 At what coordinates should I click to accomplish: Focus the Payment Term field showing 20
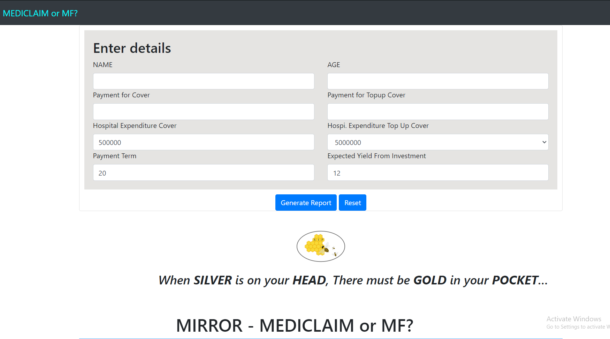pyautogui.click(x=203, y=173)
